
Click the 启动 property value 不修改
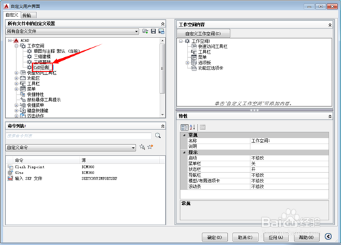(x=289, y=158)
